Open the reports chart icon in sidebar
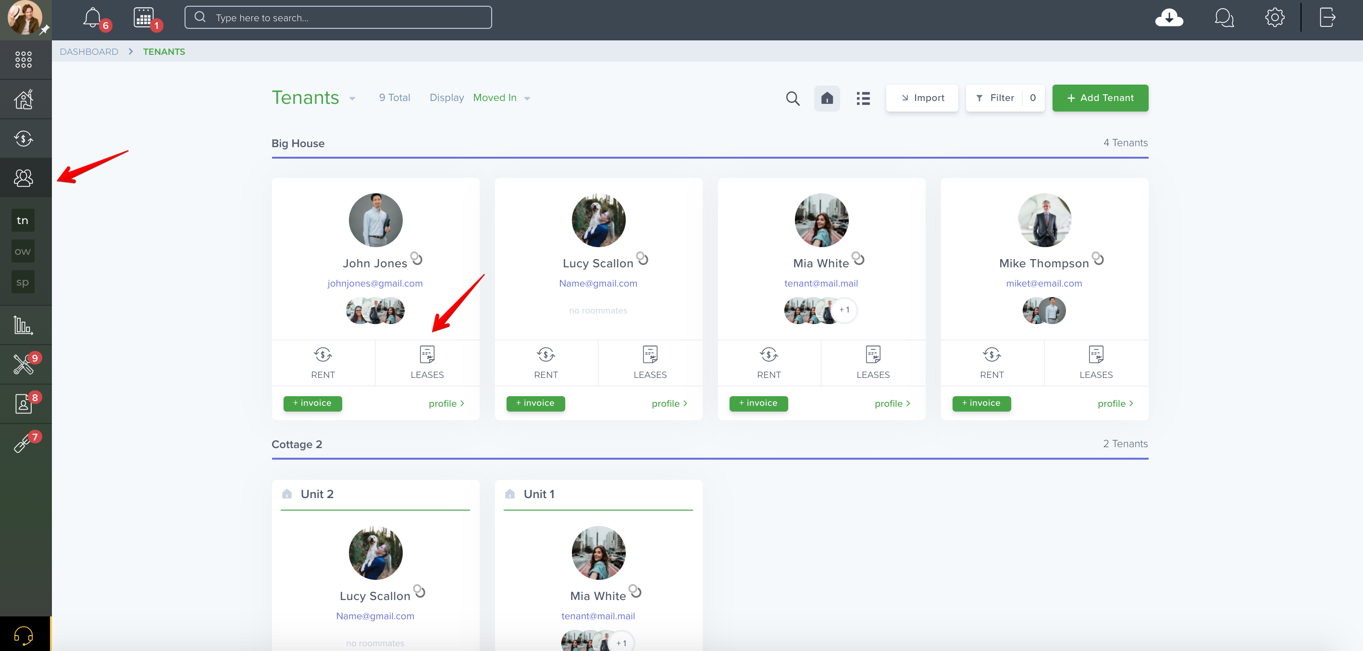Image resolution: width=1363 pixels, height=651 pixels. click(x=23, y=325)
